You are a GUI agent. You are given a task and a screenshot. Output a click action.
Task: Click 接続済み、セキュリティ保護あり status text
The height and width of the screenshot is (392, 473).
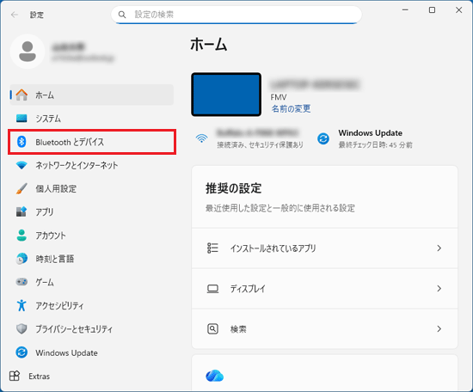point(260,145)
